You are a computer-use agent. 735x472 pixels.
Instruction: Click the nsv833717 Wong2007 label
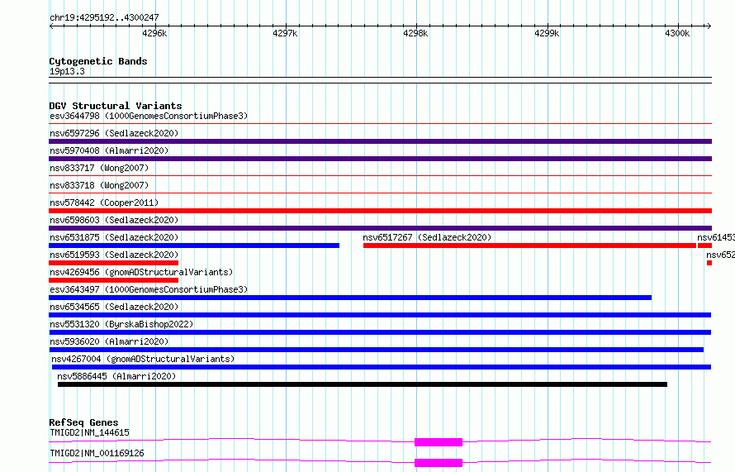pyautogui.click(x=99, y=168)
